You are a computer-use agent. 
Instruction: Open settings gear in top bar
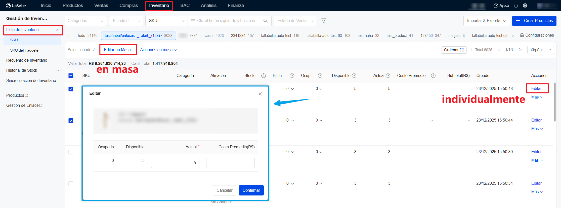(525, 6)
